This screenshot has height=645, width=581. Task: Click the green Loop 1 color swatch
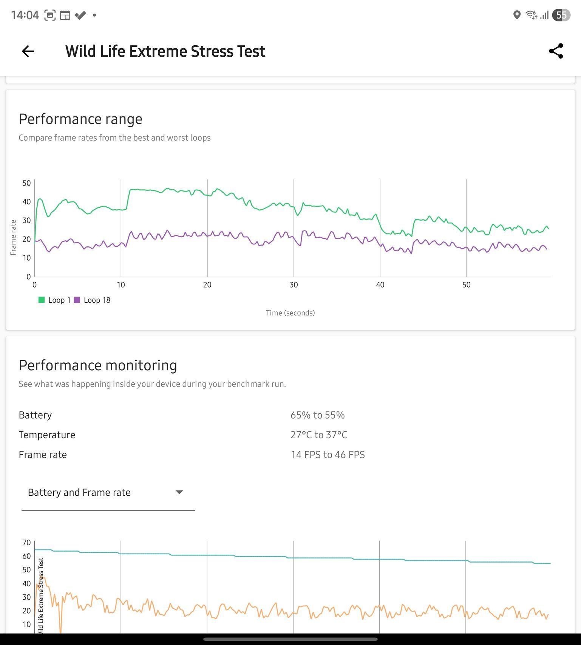(42, 300)
